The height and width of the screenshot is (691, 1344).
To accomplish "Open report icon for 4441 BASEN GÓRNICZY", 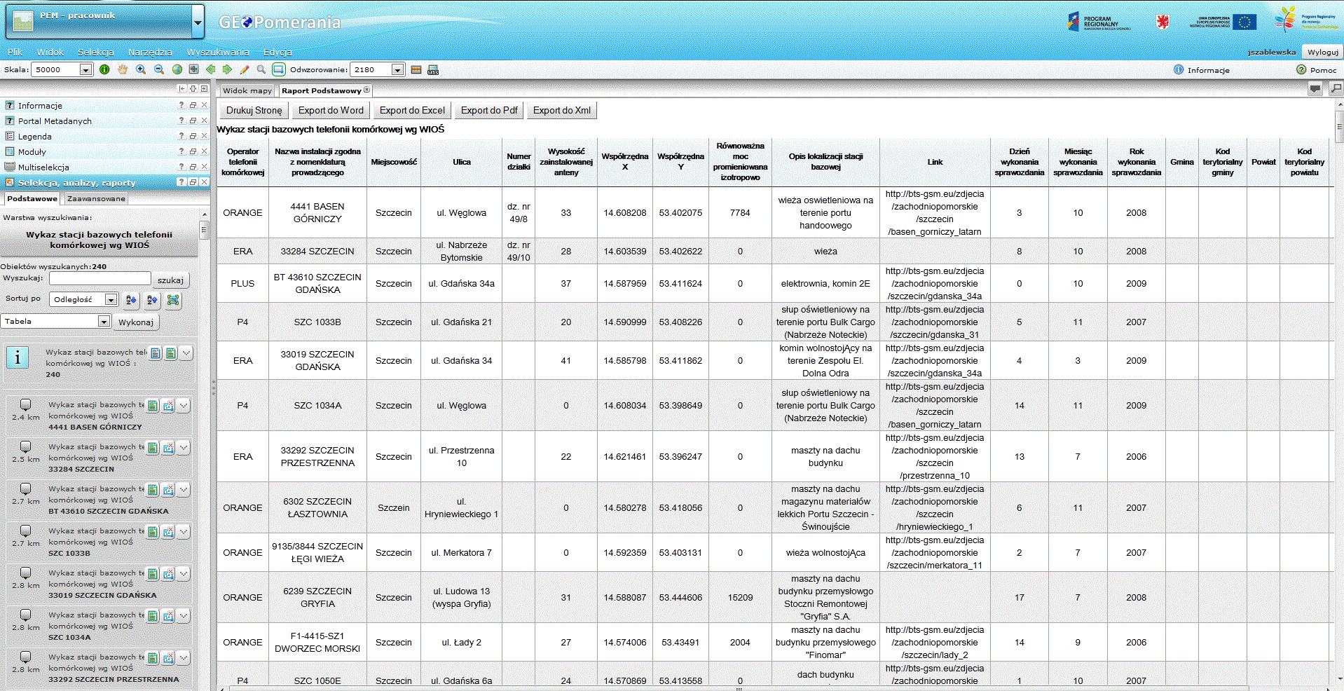I will click(x=153, y=405).
